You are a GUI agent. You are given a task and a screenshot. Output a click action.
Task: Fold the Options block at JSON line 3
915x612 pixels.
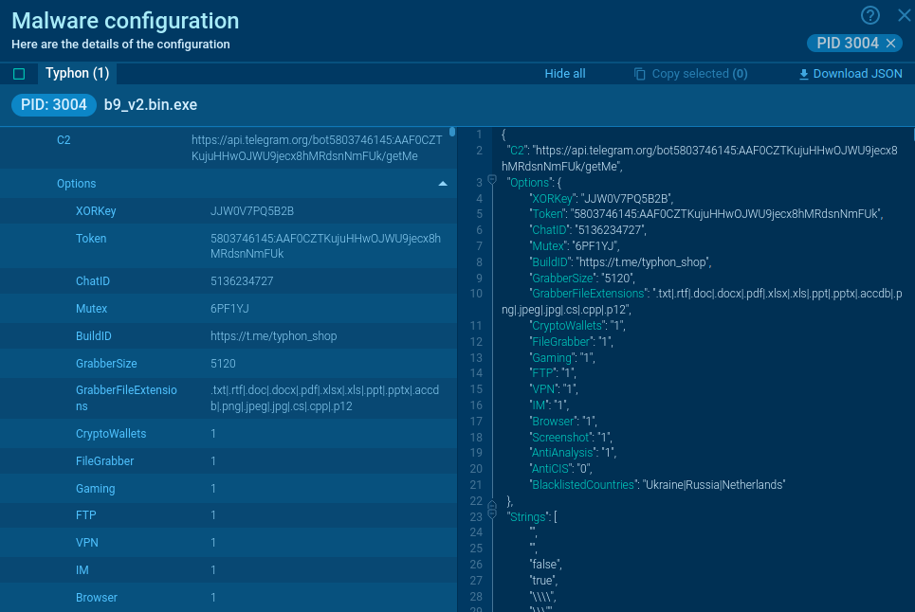[x=492, y=182]
